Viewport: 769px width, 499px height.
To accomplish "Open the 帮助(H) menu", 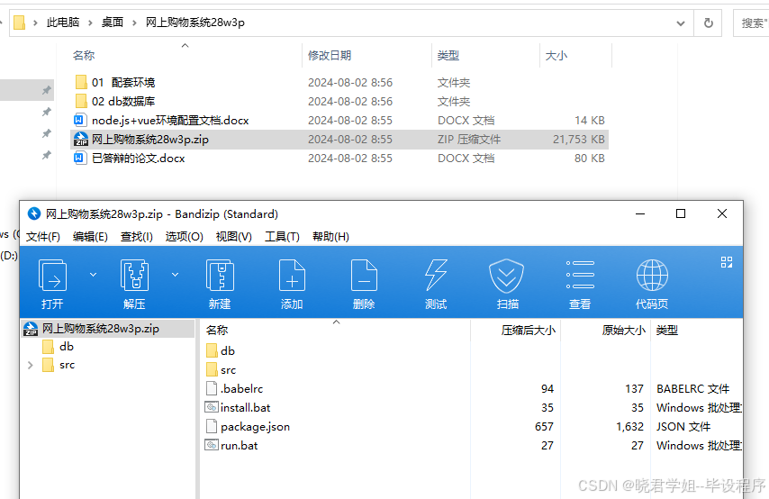I will tap(331, 237).
